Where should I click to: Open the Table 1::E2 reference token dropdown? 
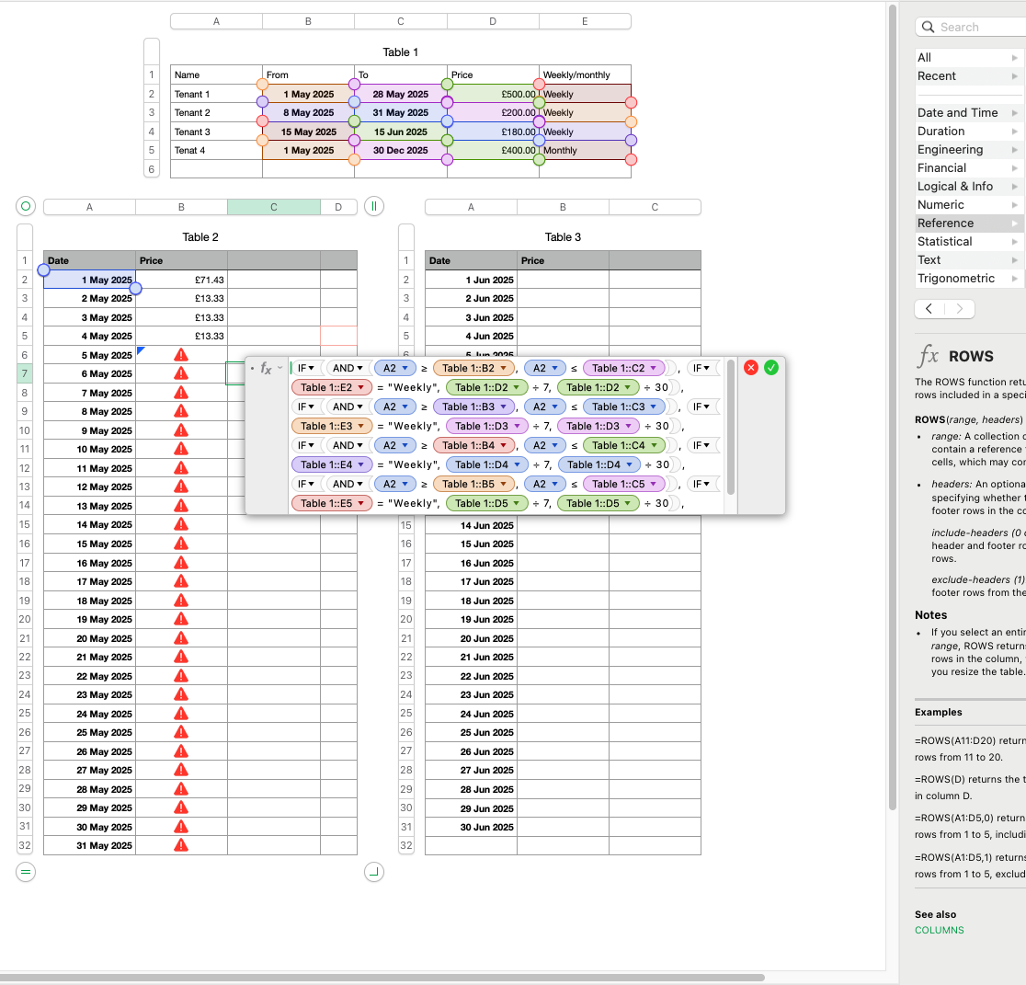point(361,387)
